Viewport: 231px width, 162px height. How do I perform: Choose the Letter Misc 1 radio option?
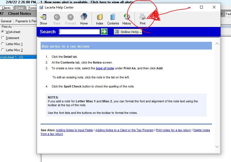[x=3, y=44]
